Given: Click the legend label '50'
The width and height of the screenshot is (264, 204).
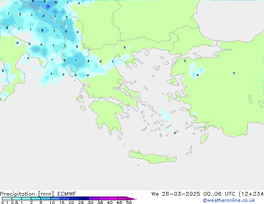Looking at the screenshot, I should [x=129, y=202].
